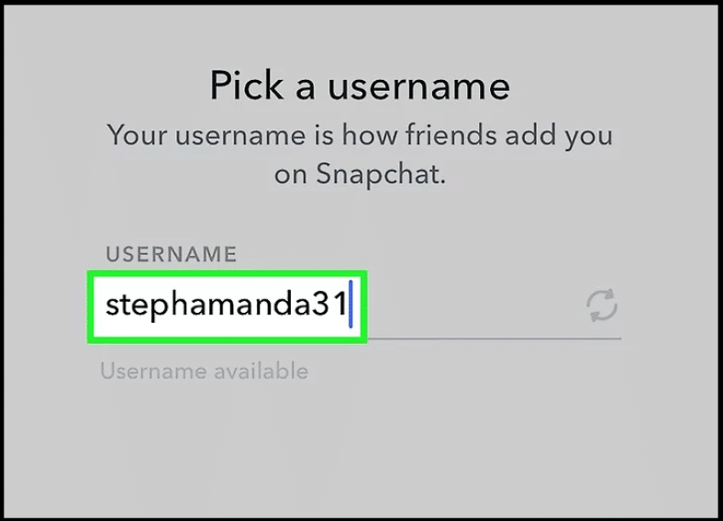Screen dimensions: 723x521
Task: Click the word 'username' in the heading
Action: click(418, 86)
